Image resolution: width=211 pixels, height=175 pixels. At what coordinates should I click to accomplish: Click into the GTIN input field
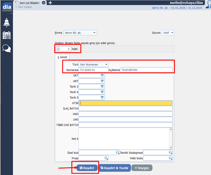tap(126, 103)
